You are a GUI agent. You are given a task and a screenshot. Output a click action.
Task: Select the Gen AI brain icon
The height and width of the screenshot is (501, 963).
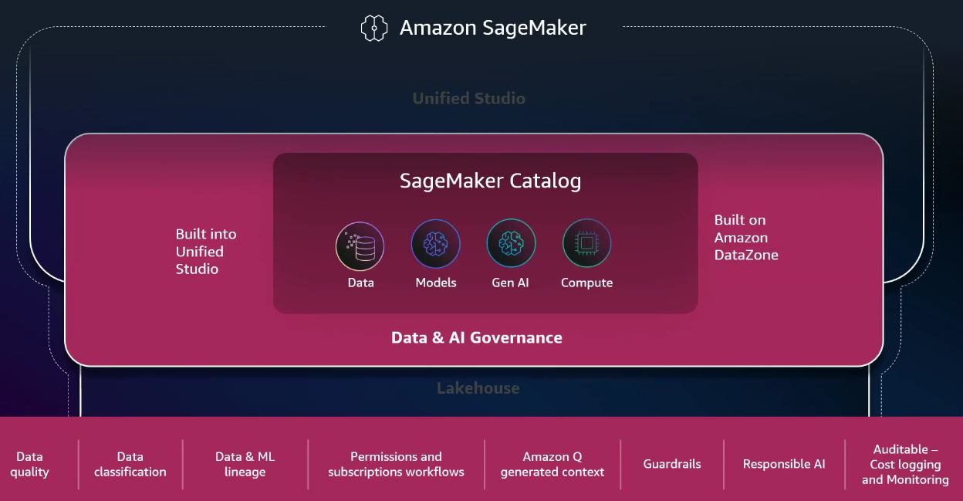(511, 244)
